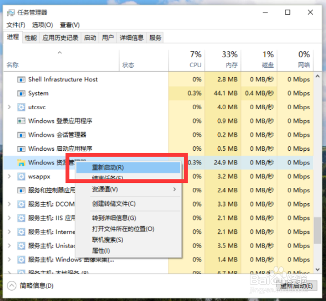Open the 资源值(V) submenu
Viewport: 326px width, 301px height.
[128, 189]
